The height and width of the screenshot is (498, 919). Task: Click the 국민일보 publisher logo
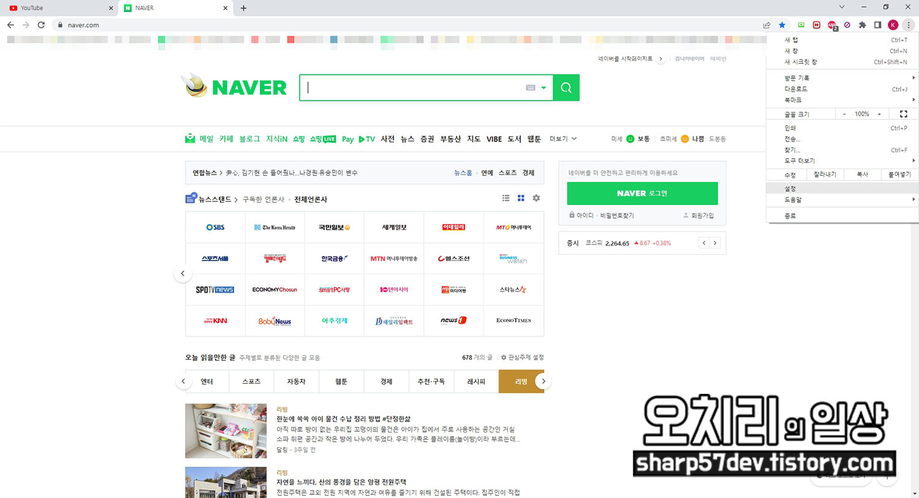click(x=335, y=227)
